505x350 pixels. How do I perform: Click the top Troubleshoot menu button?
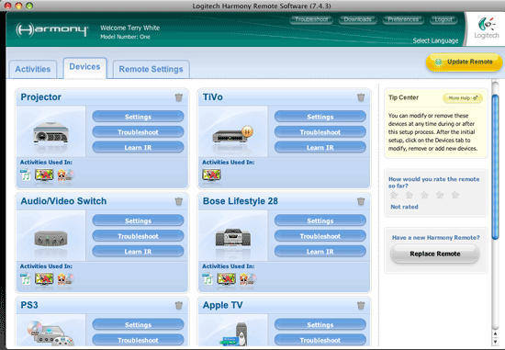click(311, 19)
